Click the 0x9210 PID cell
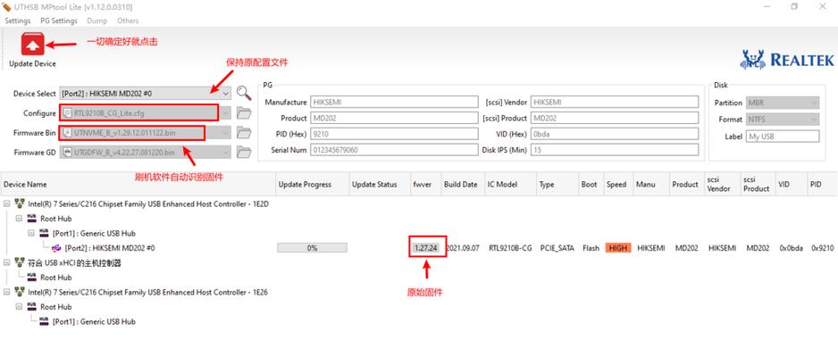The width and height of the screenshot is (838, 357). pyautogui.click(x=823, y=247)
